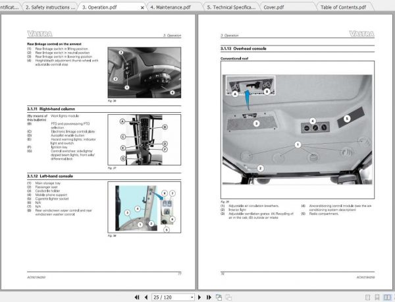Open 5. Technical Specifica... tab
Image resolution: width=395 pixels, height=302 pixels.
point(231,7)
